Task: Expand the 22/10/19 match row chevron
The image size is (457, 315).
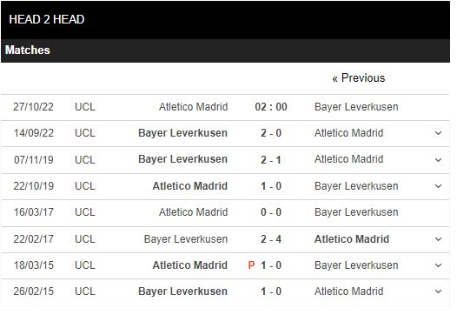Action: pyautogui.click(x=438, y=186)
